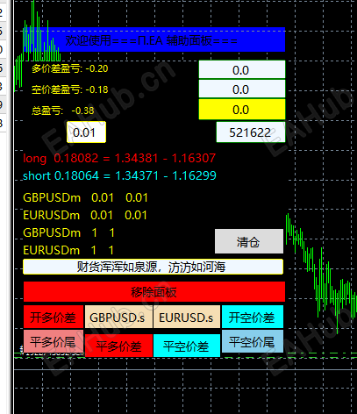Select the EURUSD.s symbol field

click(187, 317)
